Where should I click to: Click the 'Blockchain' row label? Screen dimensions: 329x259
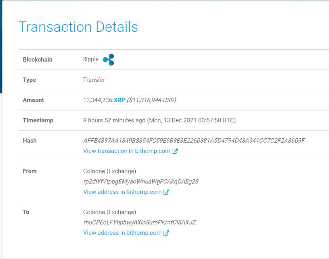coord(38,60)
